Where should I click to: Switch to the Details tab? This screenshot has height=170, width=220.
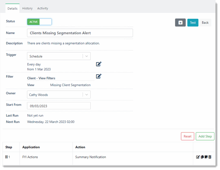12,8
